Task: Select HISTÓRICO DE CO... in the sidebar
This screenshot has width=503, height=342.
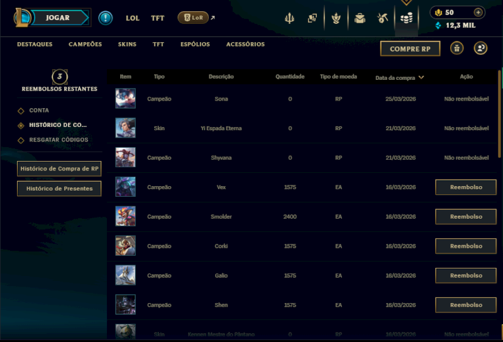Action: [x=58, y=125]
